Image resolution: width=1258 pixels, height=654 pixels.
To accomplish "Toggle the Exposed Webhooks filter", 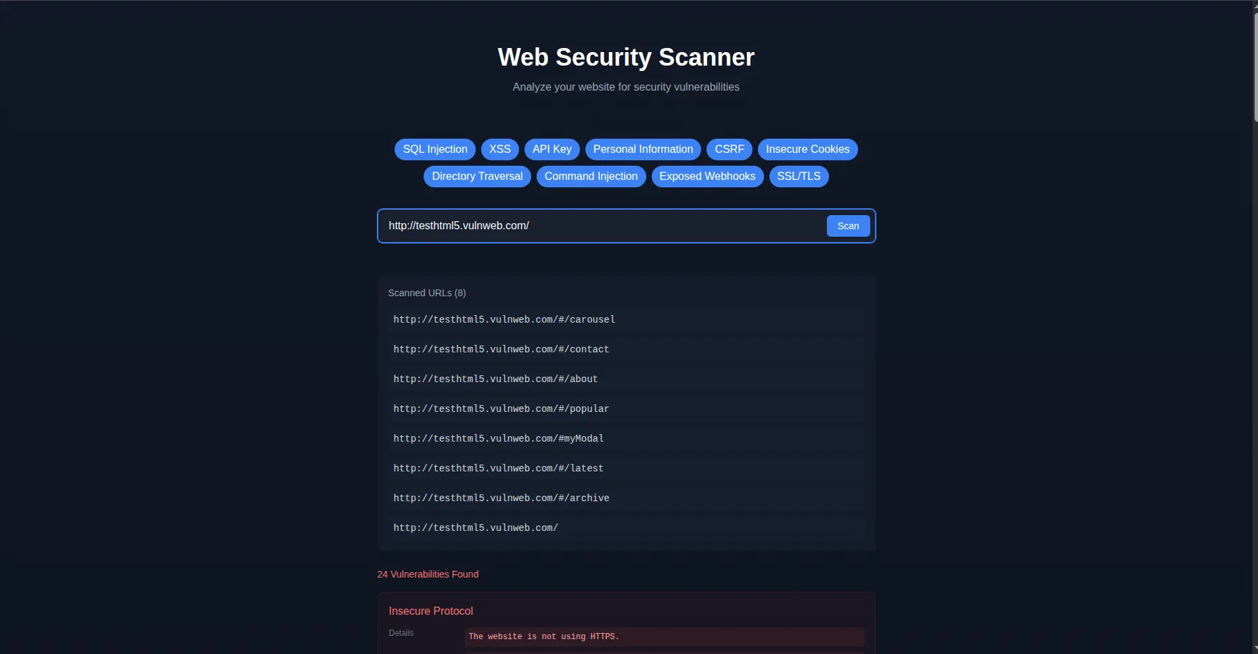I will [707, 177].
